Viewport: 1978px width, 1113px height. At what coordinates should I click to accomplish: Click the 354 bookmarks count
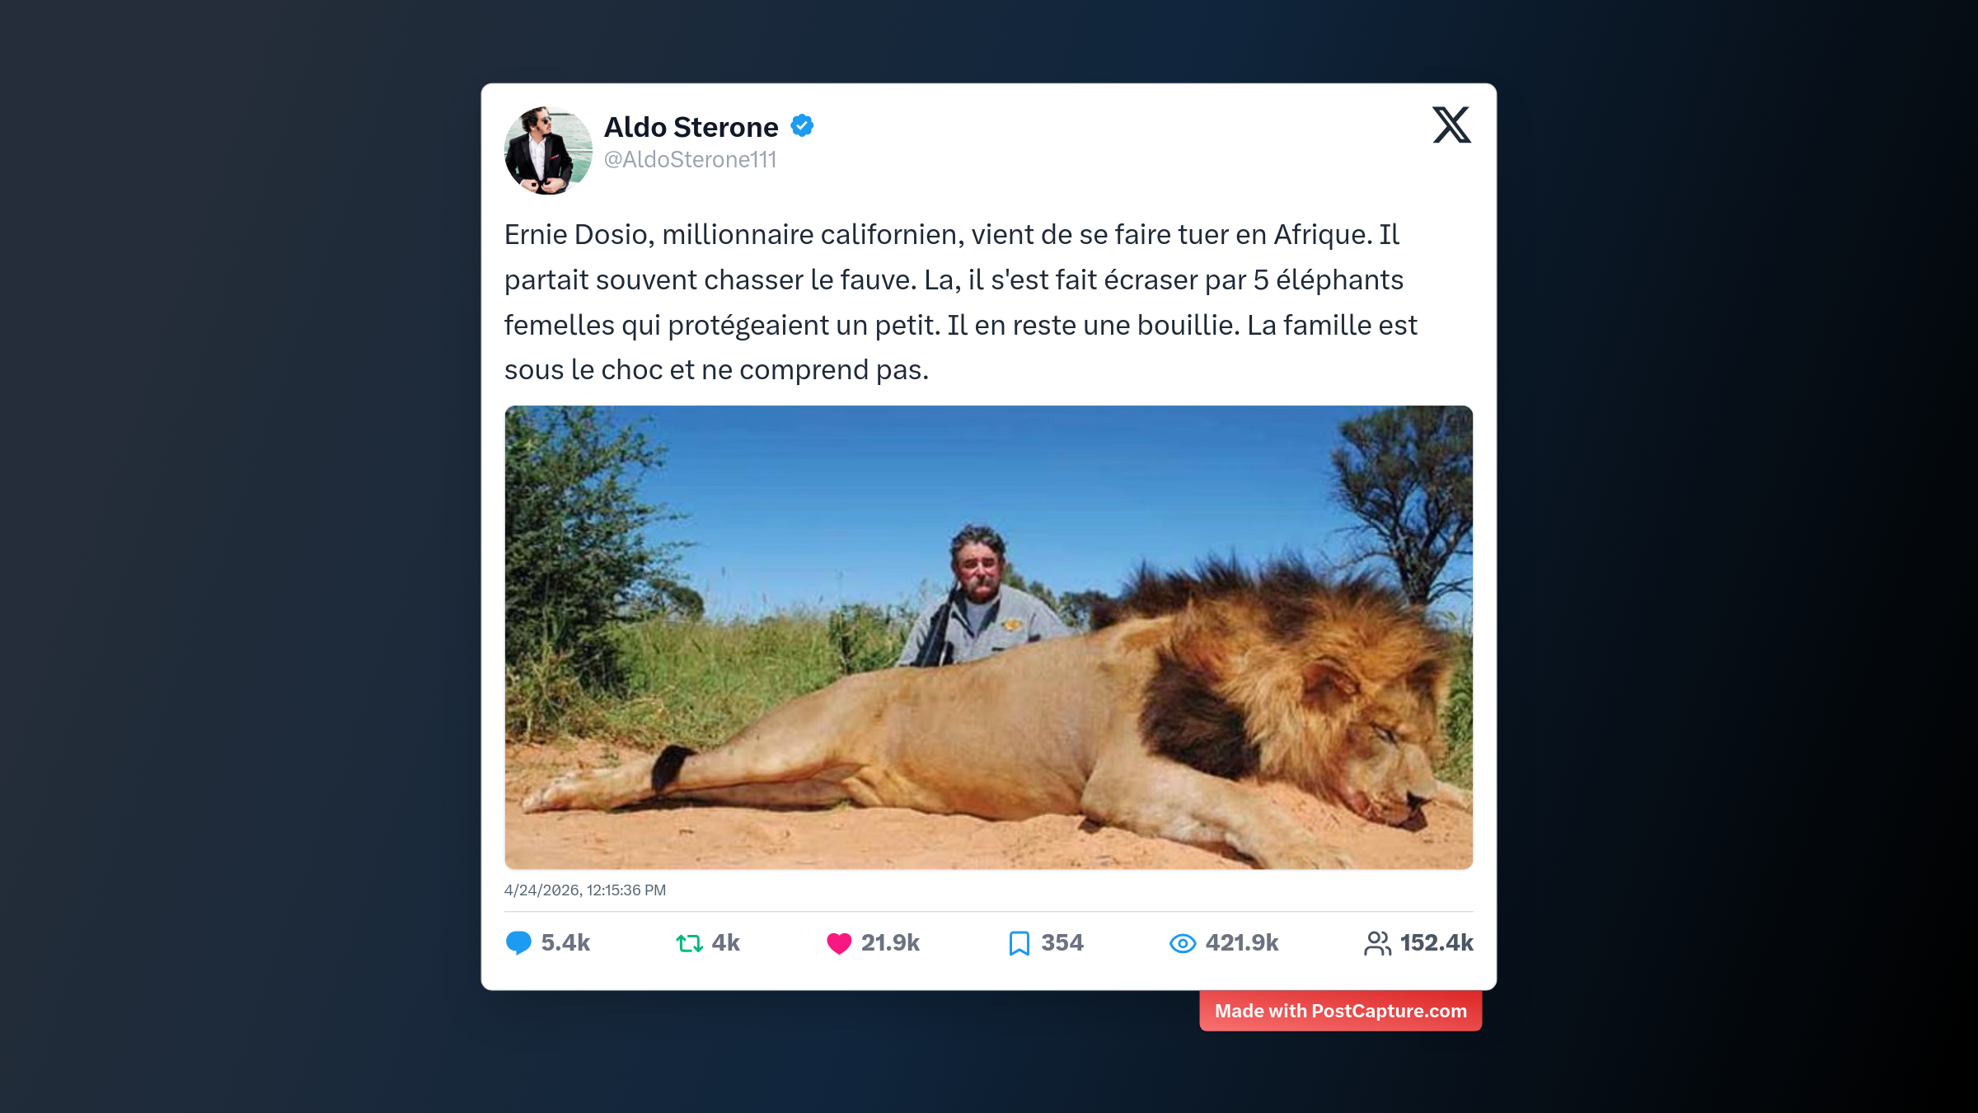click(x=1062, y=942)
